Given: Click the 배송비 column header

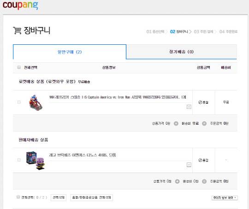Looking at the screenshot, I should pyautogui.click(x=226, y=67).
